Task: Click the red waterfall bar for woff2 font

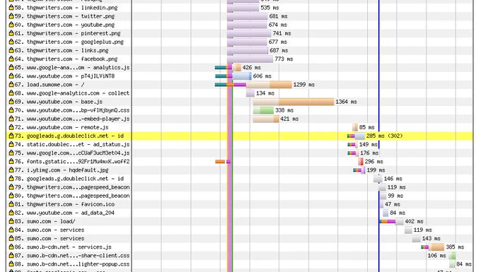Action: (x=361, y=161)
